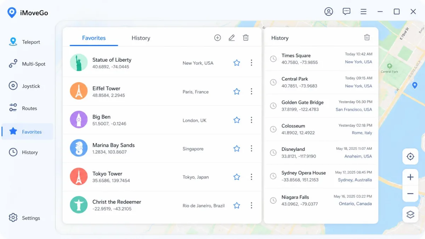
Task: Toggle the Tokyo Tower favorite star
Action: click(x=237, y=177)
